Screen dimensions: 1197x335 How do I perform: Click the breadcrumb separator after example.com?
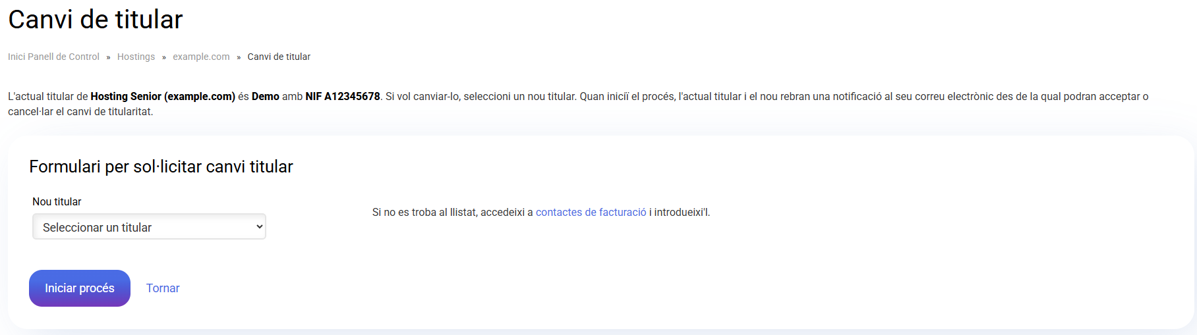click(239, 57)
